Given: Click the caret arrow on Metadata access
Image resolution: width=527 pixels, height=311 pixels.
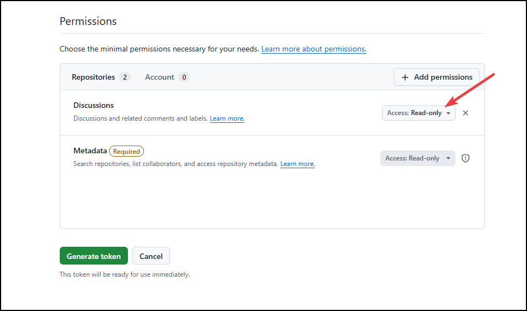Looking at the screenshot, I should click(448, 159).
